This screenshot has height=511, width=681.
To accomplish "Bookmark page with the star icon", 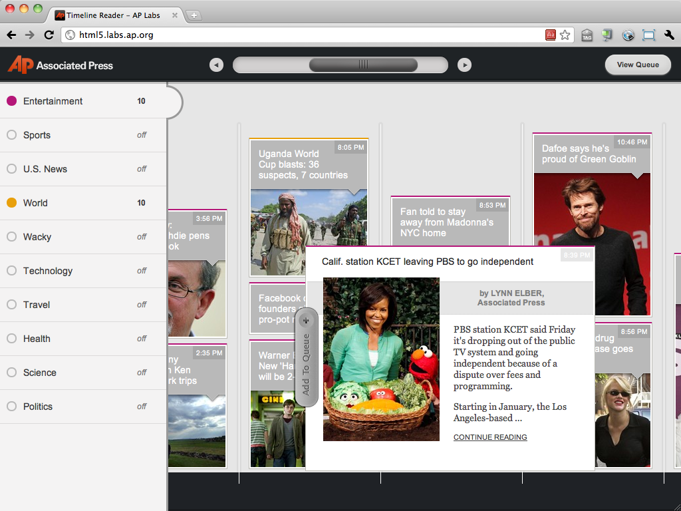I will (x=565, y=35).
